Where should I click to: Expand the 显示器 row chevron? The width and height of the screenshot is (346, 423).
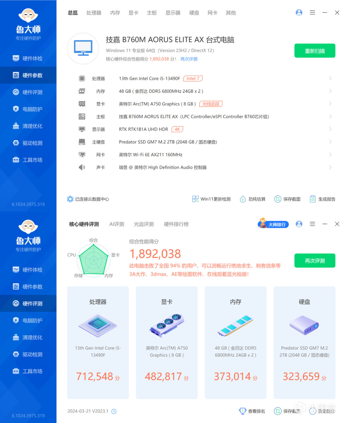[x=330, y=129]
